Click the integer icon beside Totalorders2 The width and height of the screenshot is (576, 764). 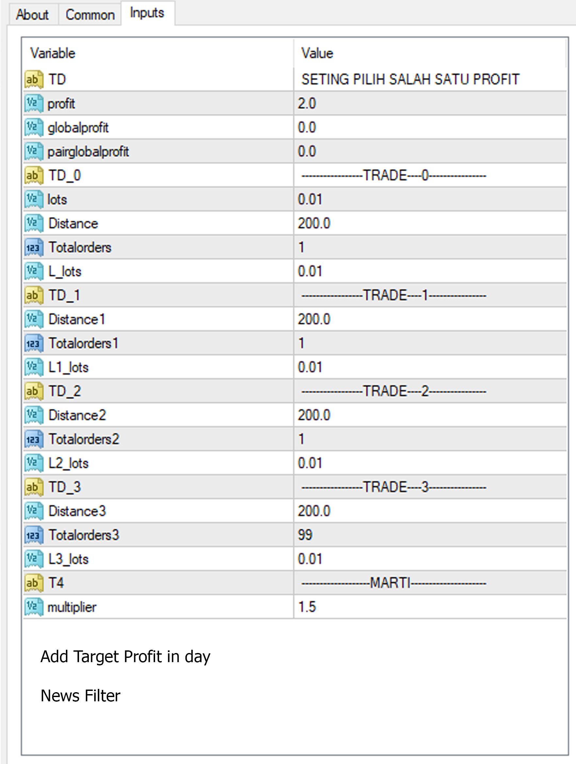point(34,439)
